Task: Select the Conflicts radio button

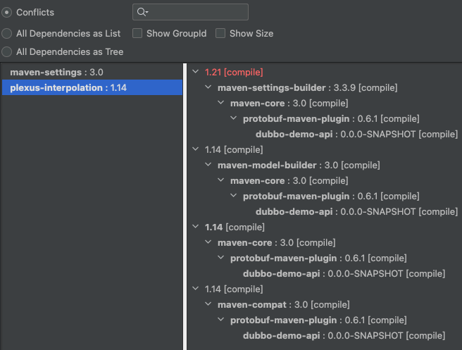Action: (x=7, y=13)
